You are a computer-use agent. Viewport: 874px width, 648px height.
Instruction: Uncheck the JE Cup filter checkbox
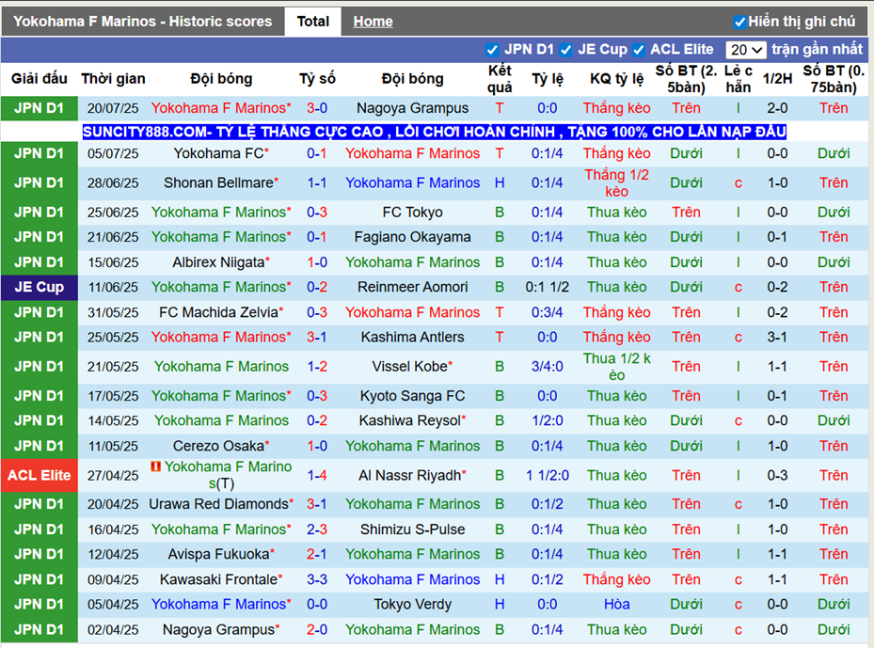coord(565,50)
